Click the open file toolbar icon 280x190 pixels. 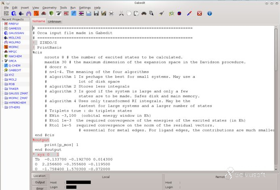coord(89,13)
